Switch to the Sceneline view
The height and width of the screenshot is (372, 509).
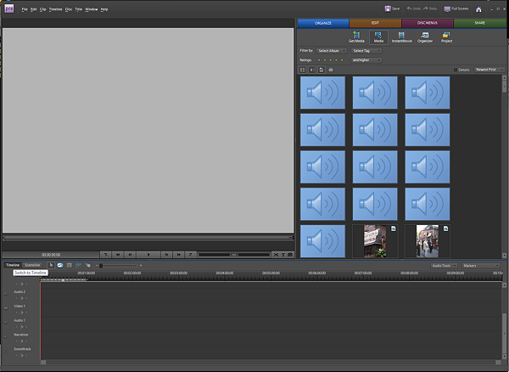click(x=32, y=265)
